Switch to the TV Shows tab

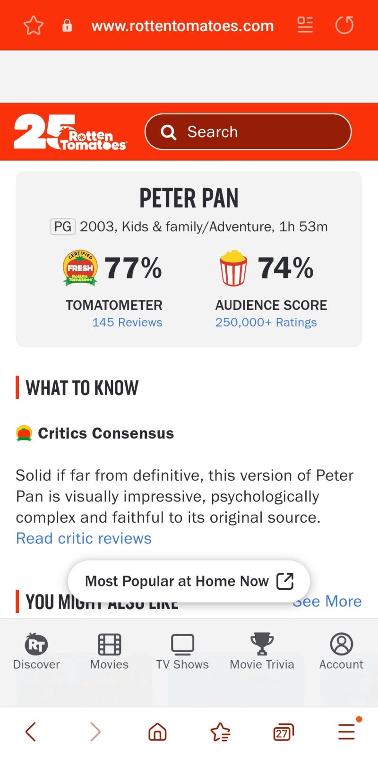click(x=182, y=652)
